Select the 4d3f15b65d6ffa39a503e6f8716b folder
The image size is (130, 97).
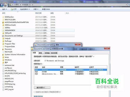pyautogui.click(x=17, y=22)
